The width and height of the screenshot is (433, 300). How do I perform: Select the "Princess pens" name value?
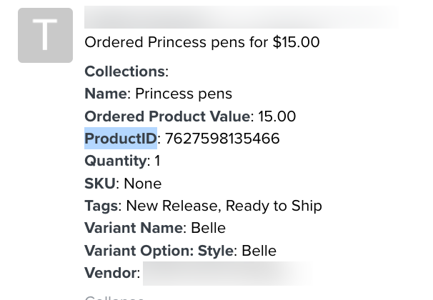tap(184, 94)
